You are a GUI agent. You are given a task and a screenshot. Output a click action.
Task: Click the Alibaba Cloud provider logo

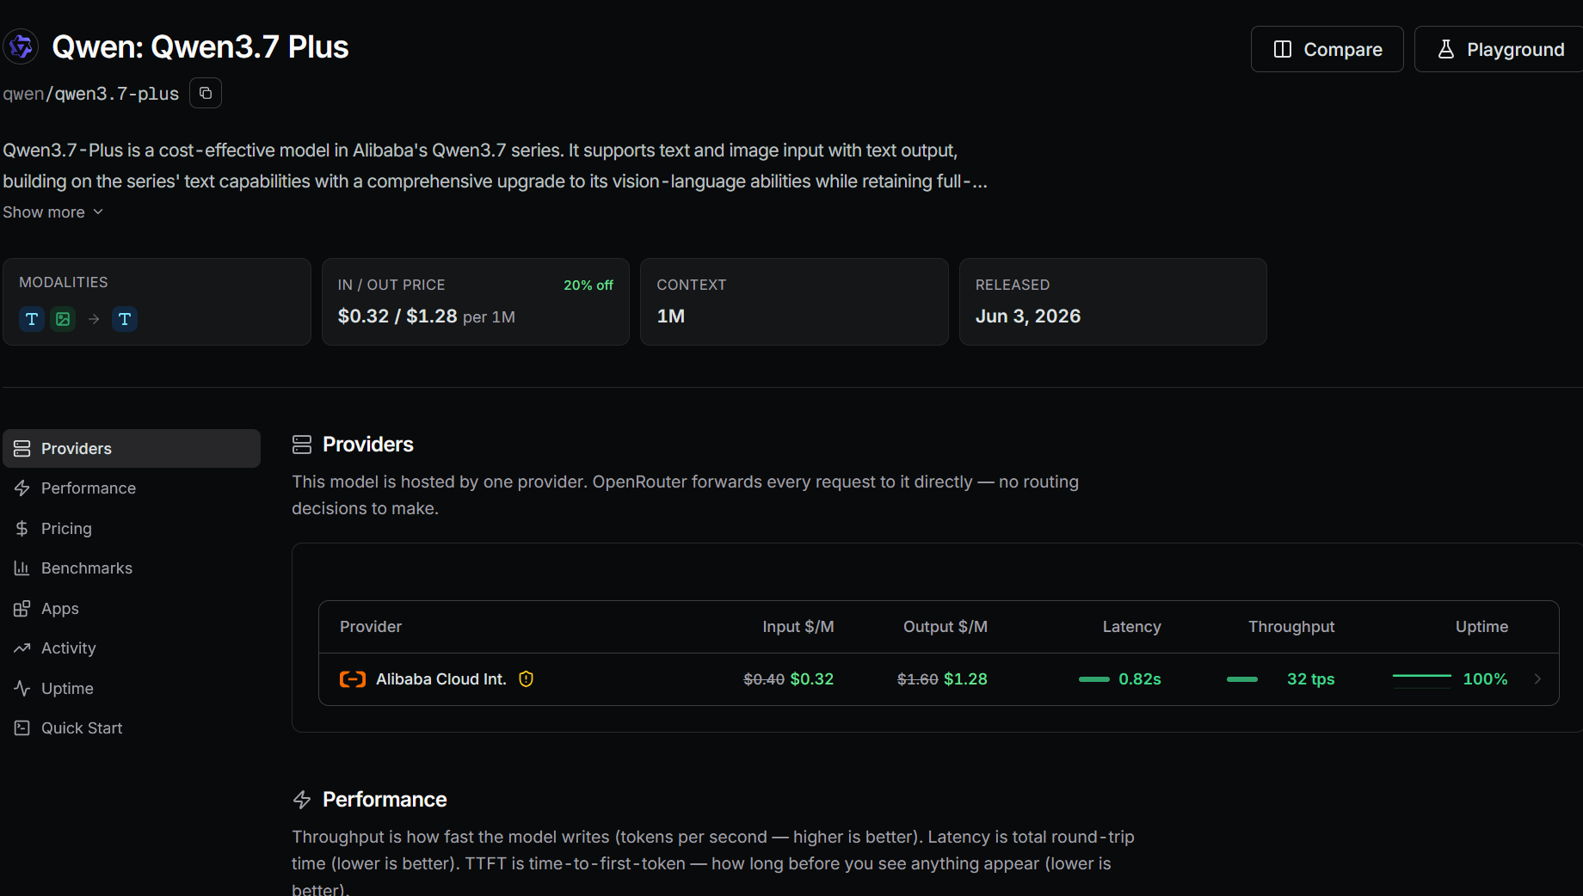(x=353, y=679)
